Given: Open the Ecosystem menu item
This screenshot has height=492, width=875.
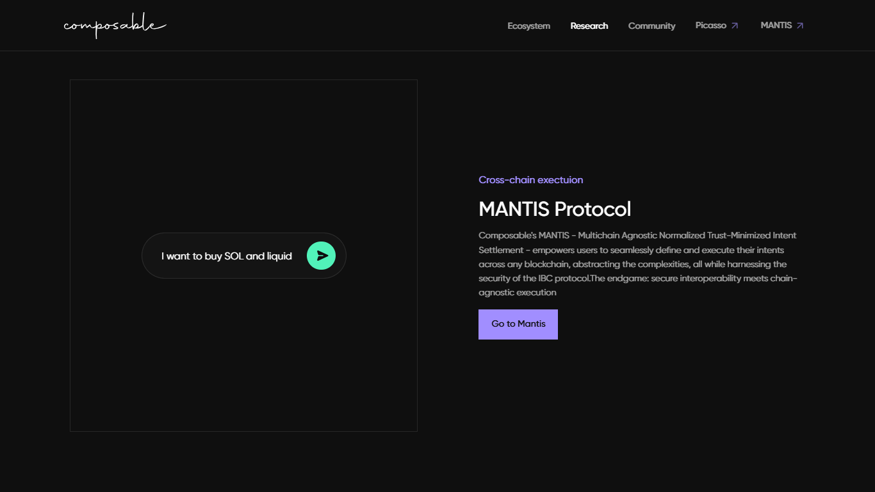Looking at the screenshot, I should pos(528,26).
